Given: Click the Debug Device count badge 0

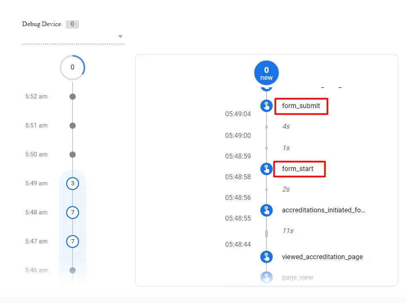Looking at the screenshot, I should coord(72,24).
